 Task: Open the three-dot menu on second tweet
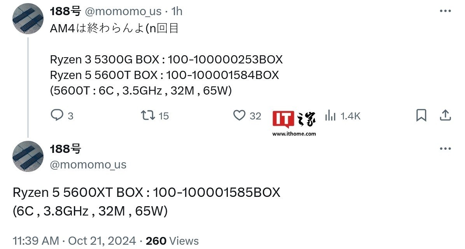(445, 148)
